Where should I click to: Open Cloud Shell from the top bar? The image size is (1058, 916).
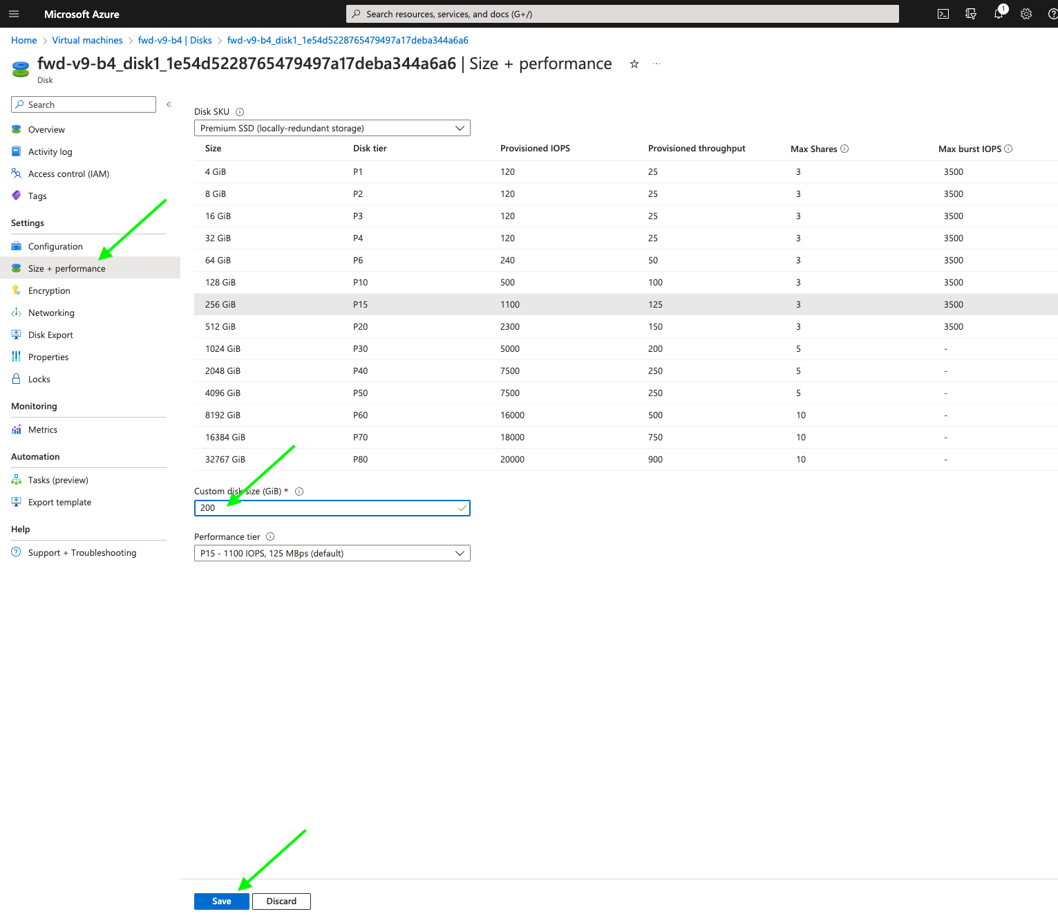pos(943,14)
